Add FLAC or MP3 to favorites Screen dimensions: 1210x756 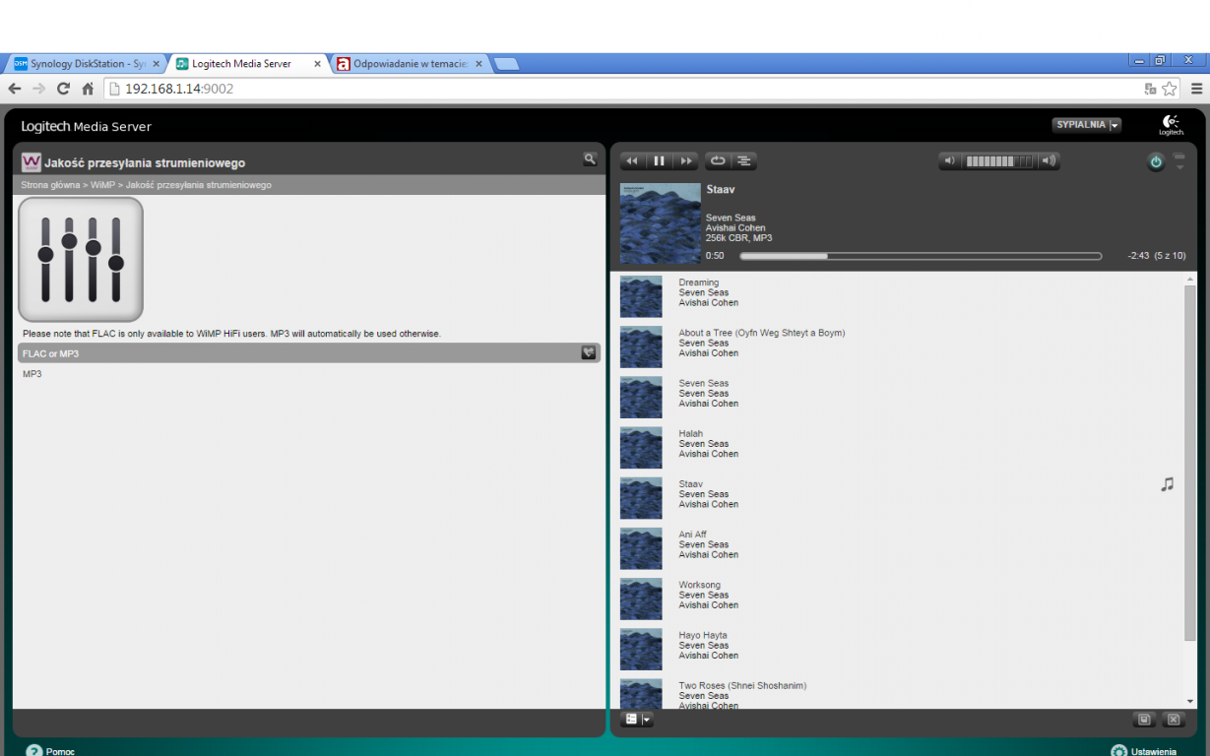589,352
